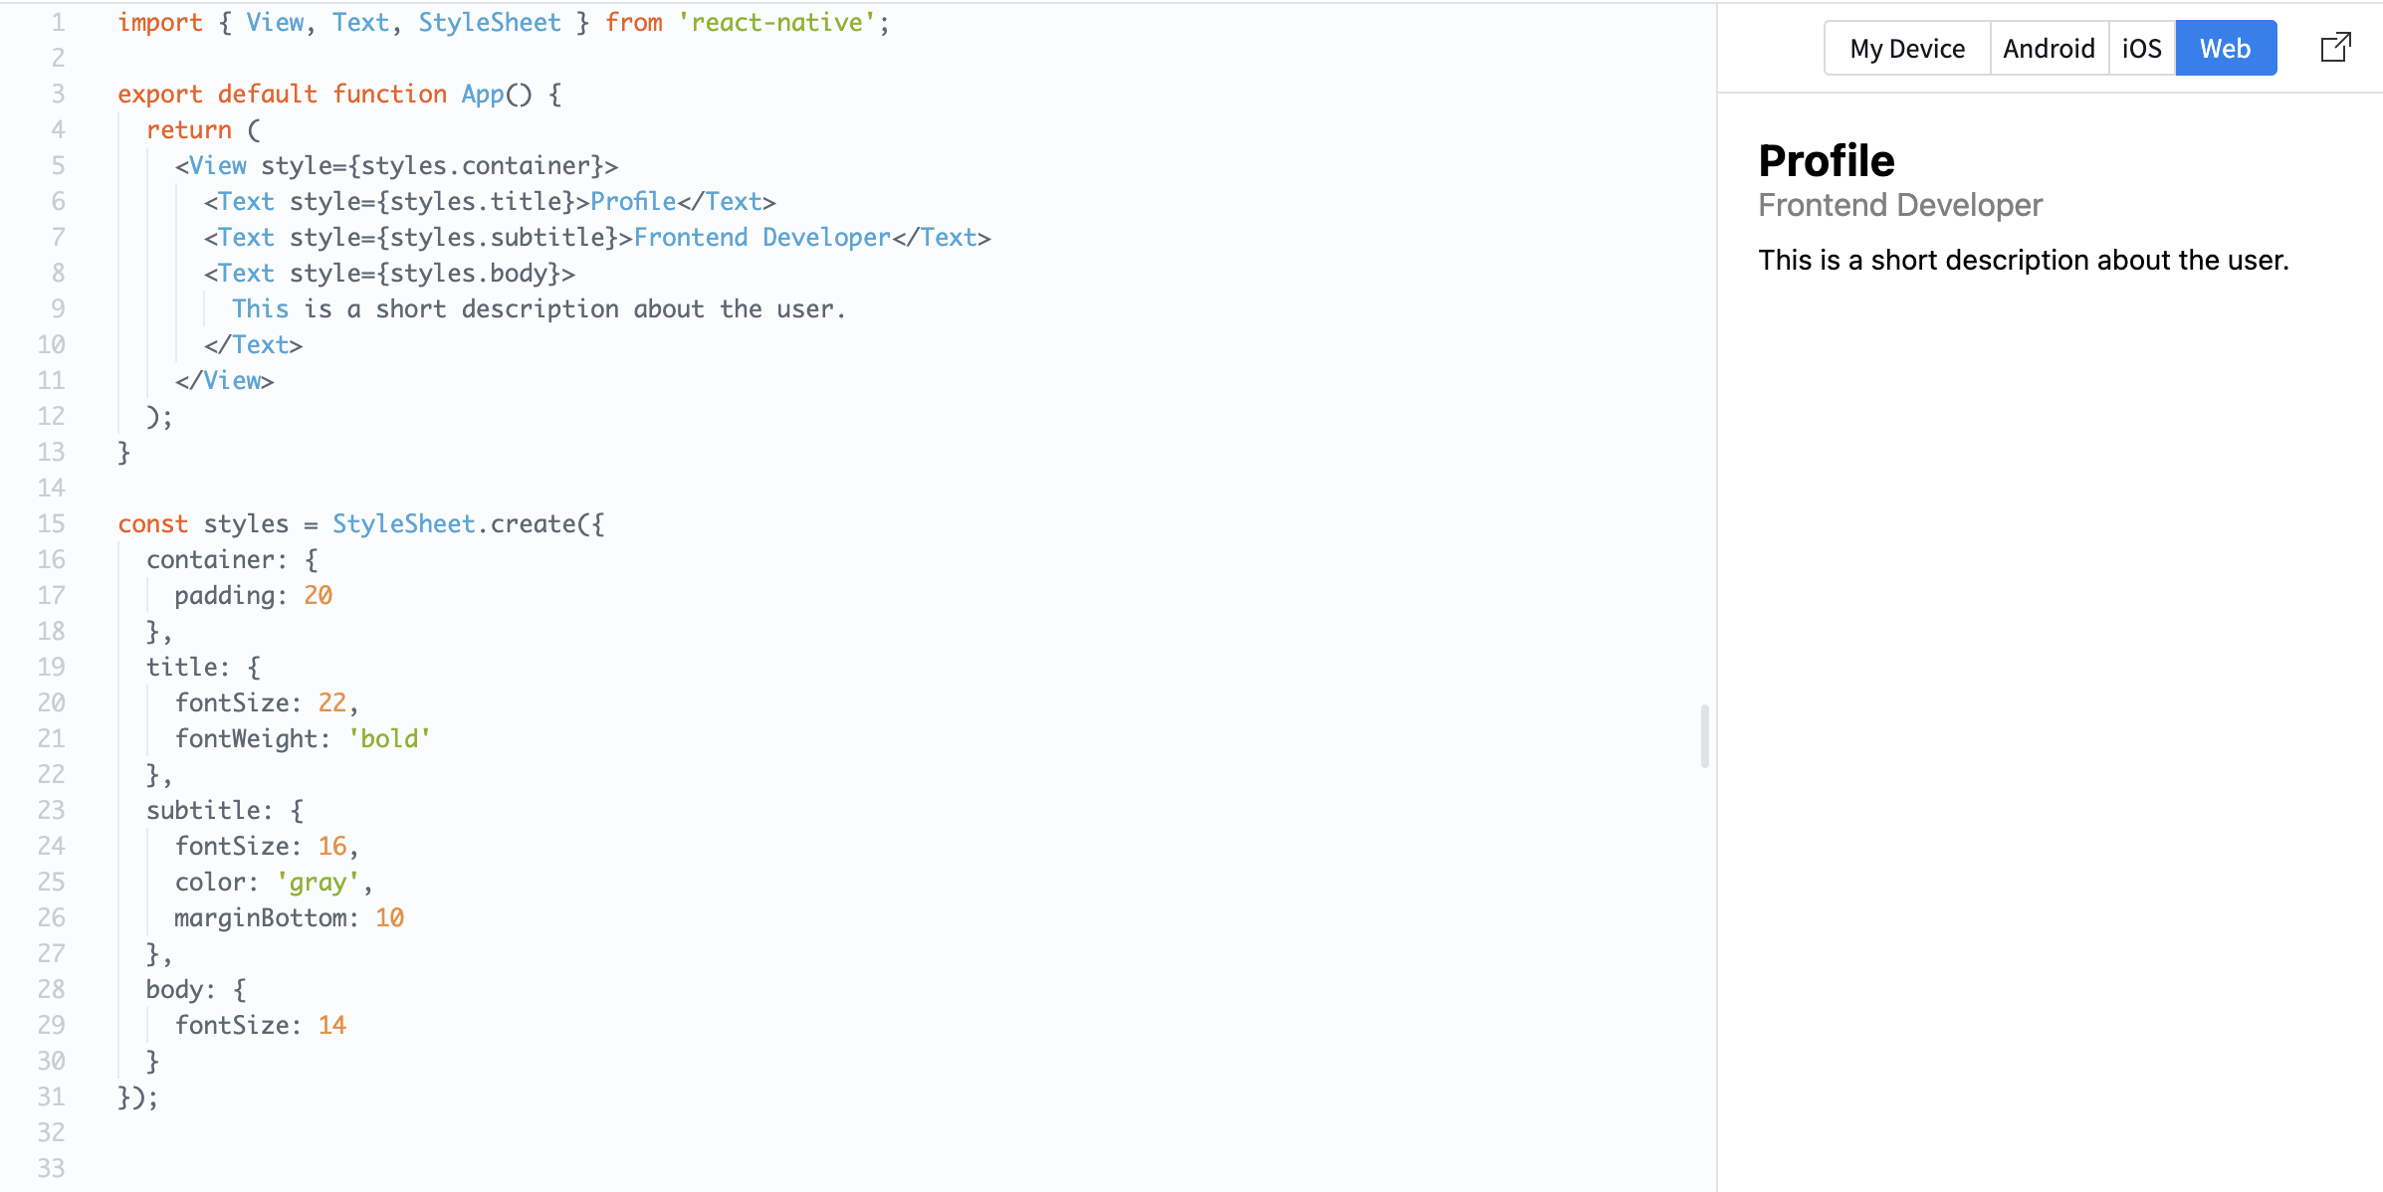Open the preview in a new window
Viewport: 2383px width, 1192px height.
(2335, 48)
